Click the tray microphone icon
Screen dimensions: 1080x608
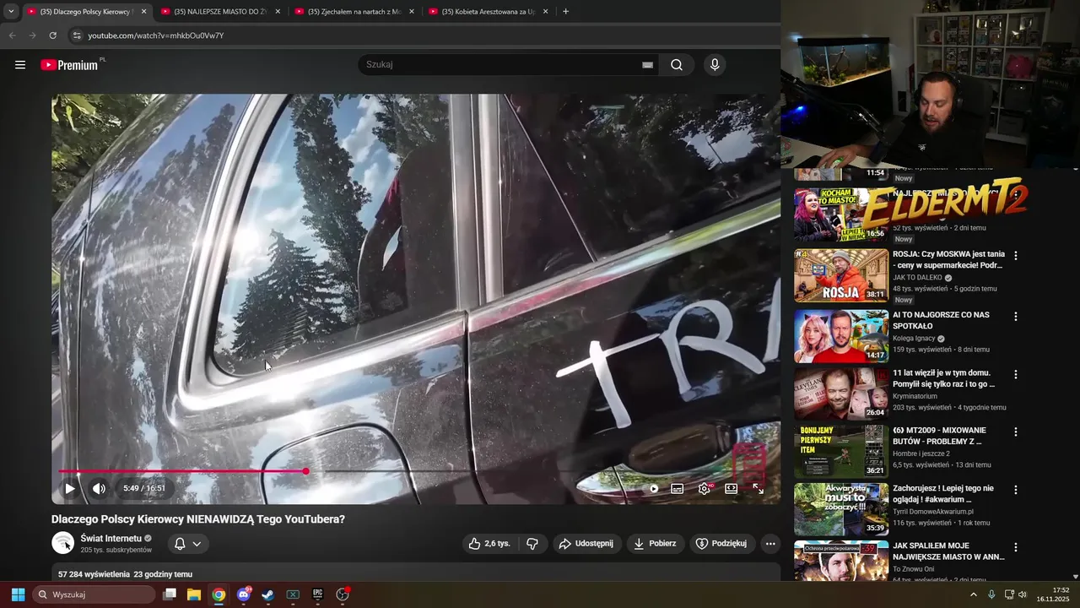pyautogui.click(x=991, y=594)
